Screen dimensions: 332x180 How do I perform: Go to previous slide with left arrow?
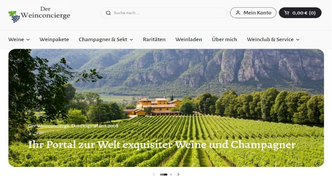(x=154, y=174)
